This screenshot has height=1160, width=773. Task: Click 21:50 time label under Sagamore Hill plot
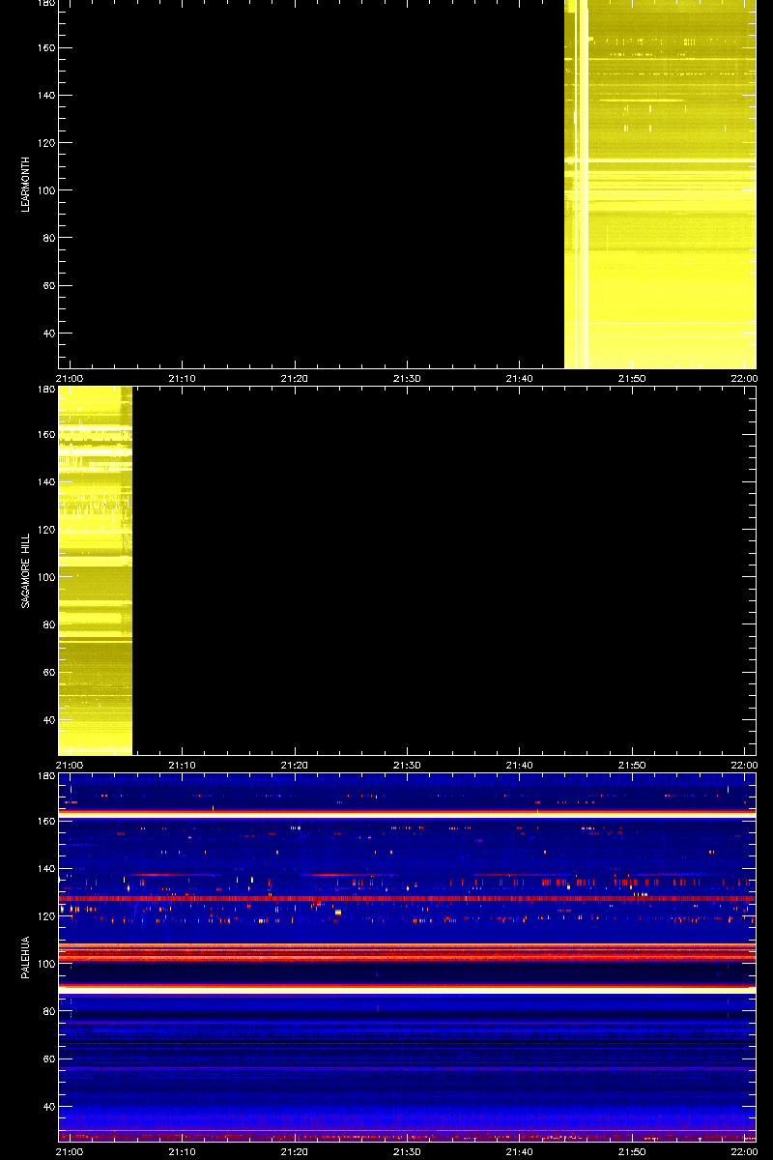tap(632, 765)
